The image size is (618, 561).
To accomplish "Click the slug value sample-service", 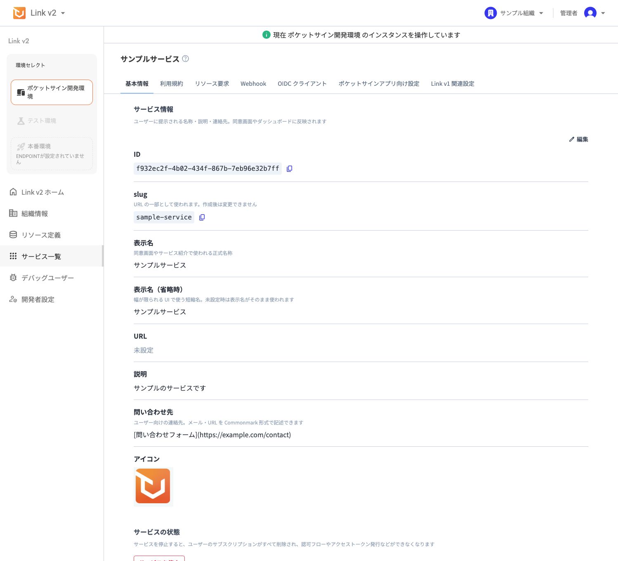I will pyautogui.click(x=164, y=217).
